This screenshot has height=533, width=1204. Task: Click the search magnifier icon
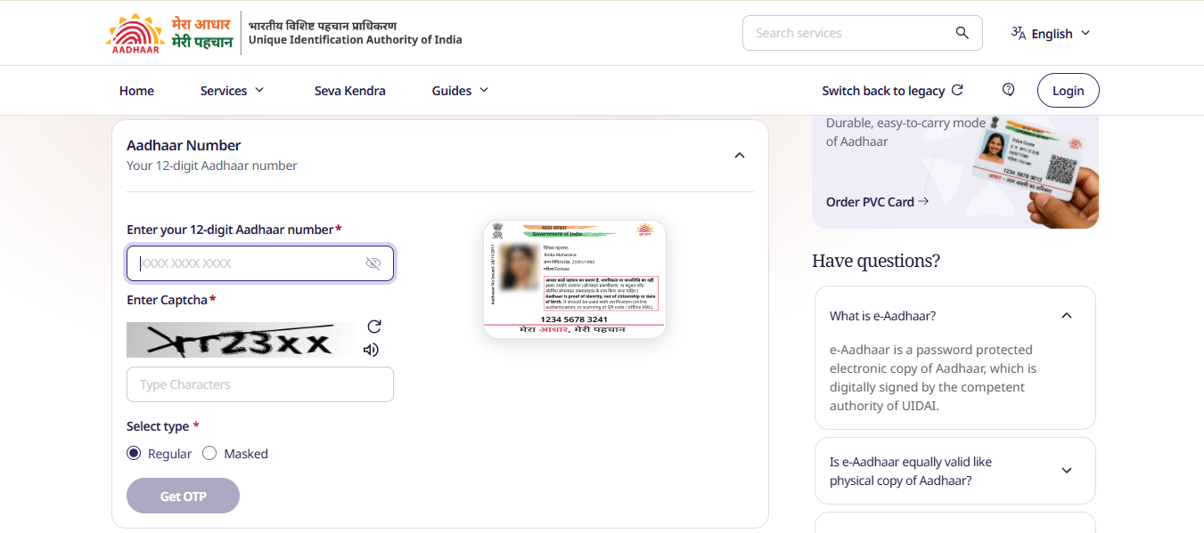pos(962,33)
